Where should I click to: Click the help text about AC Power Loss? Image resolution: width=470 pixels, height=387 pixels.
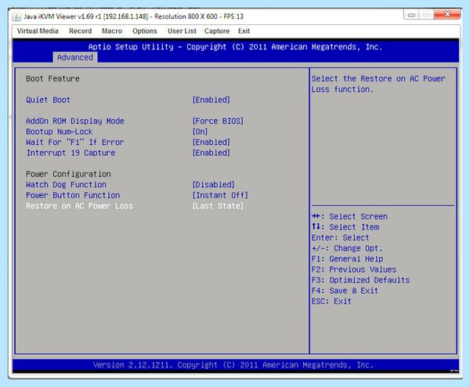[x=378, y=84]
